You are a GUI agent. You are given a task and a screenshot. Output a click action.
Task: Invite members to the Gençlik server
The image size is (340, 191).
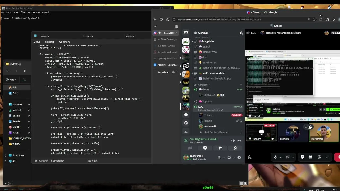(x=241, y=33)
